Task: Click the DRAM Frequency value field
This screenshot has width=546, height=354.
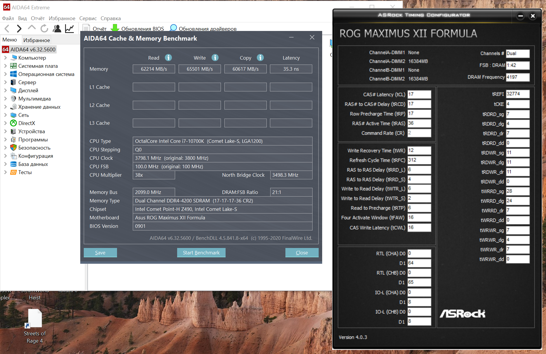Action: pyautogui.click(x=518, y=77)
